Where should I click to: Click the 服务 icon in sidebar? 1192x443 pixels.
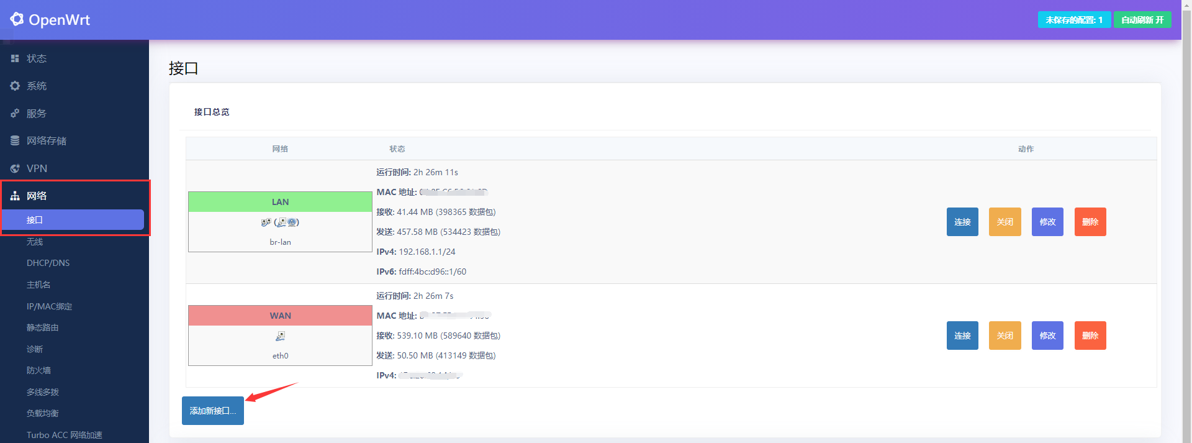pyautogui.click(x=15, y=114)
